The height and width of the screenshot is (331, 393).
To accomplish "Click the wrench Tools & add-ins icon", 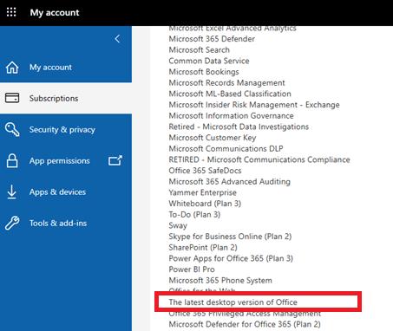I will 12,223.
